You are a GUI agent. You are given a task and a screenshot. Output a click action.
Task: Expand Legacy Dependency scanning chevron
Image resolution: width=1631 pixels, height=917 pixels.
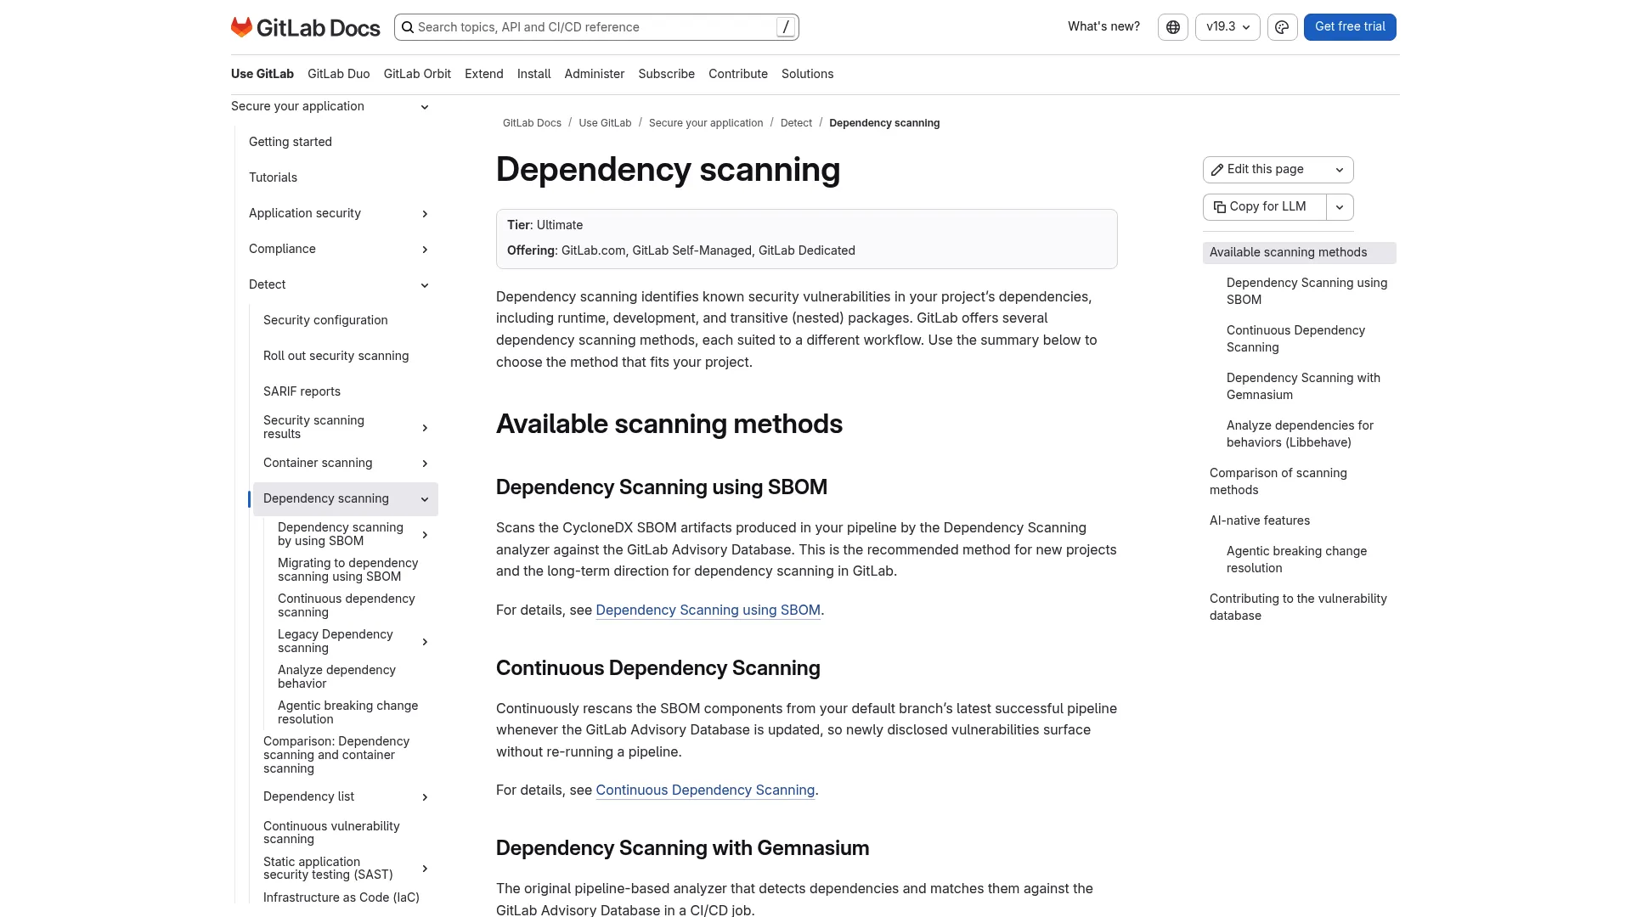(425, 642)
